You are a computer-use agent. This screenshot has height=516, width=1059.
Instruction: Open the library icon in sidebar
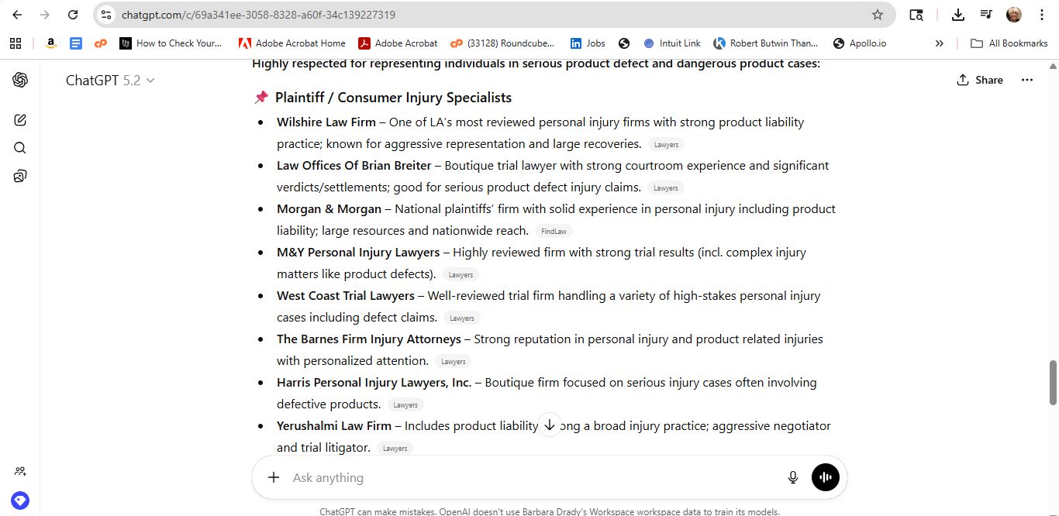pyautogui.click(x=20, y=176)
